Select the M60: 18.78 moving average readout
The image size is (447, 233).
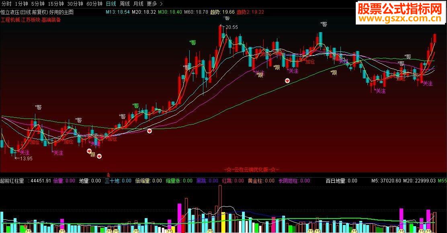click(x=196, y=12)
